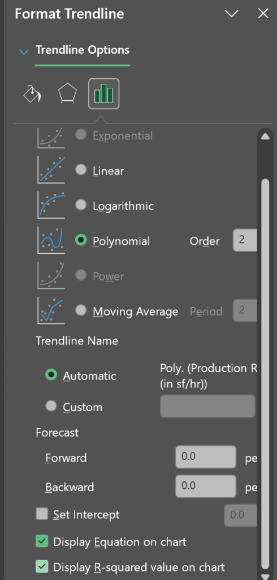Open the Fill & Line paint bucket tab

(32, 94)
